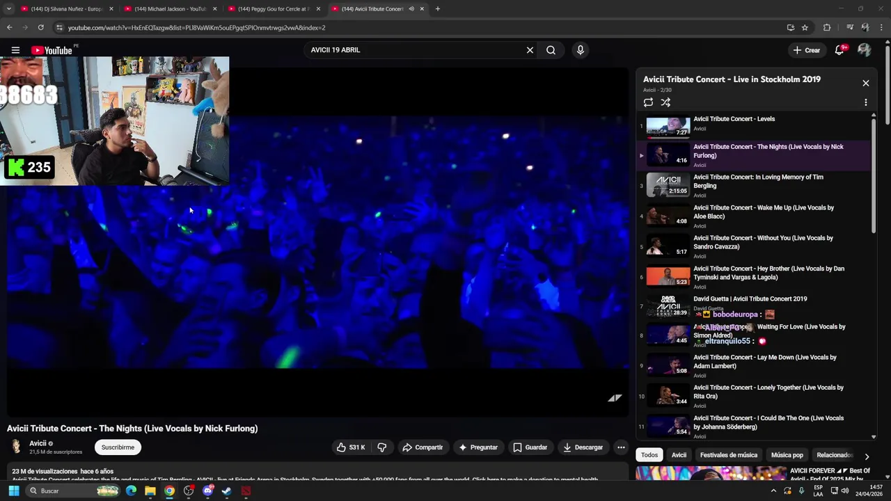
Task: Bookmark this page with the star icon
Action: [x=805, y=28]
